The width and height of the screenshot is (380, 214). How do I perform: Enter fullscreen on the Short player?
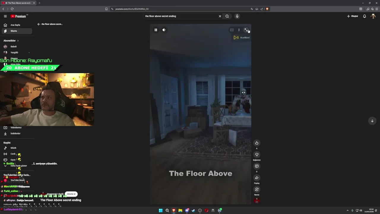click(246, 30)
